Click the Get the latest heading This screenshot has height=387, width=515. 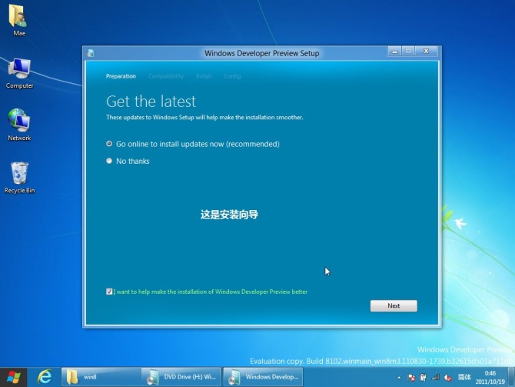coord(151,102)
